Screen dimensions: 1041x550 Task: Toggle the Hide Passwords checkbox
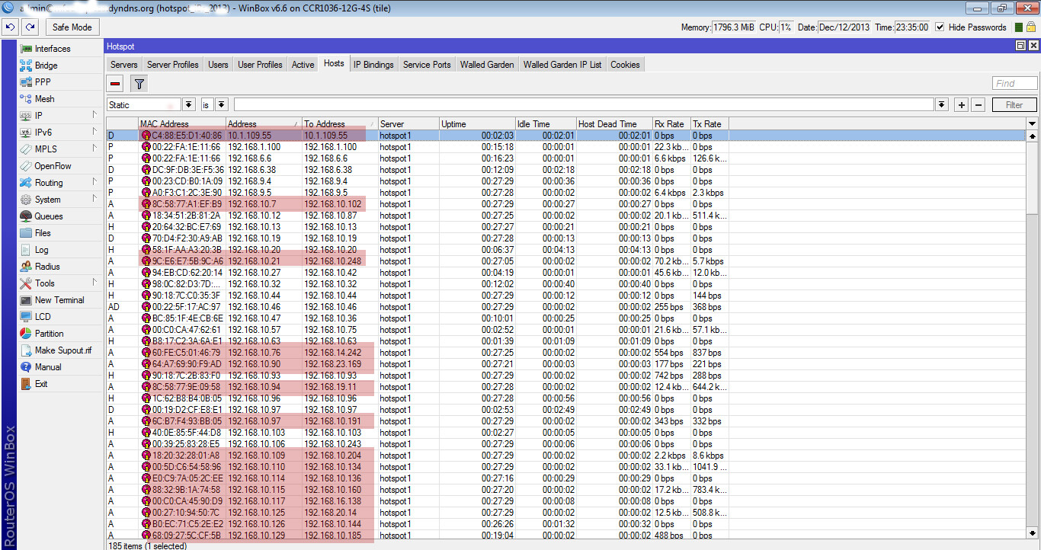(940, 27)
